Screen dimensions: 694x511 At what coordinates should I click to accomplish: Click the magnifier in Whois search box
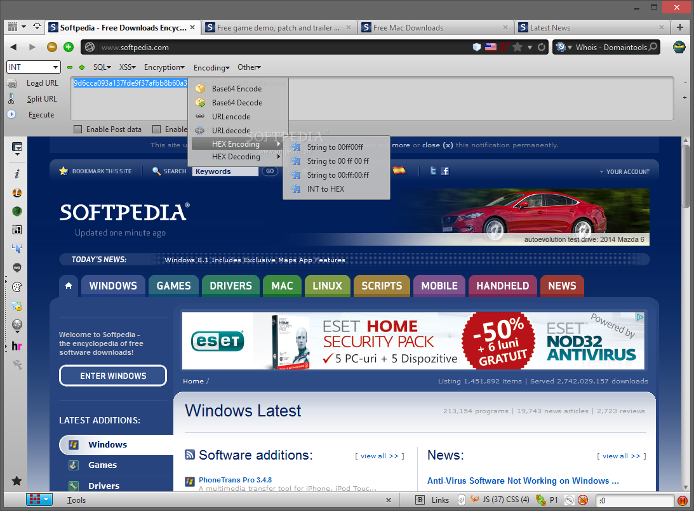coord(653,47)
